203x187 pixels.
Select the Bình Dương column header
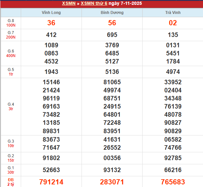[112, 13]
